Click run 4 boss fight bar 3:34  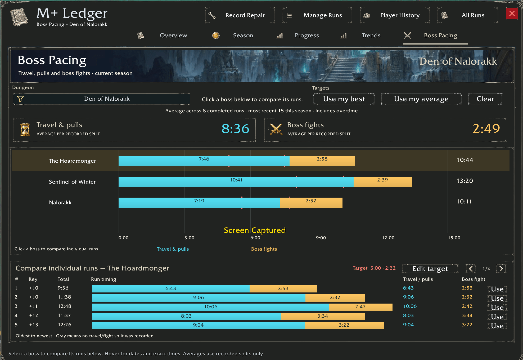(323, 316)
